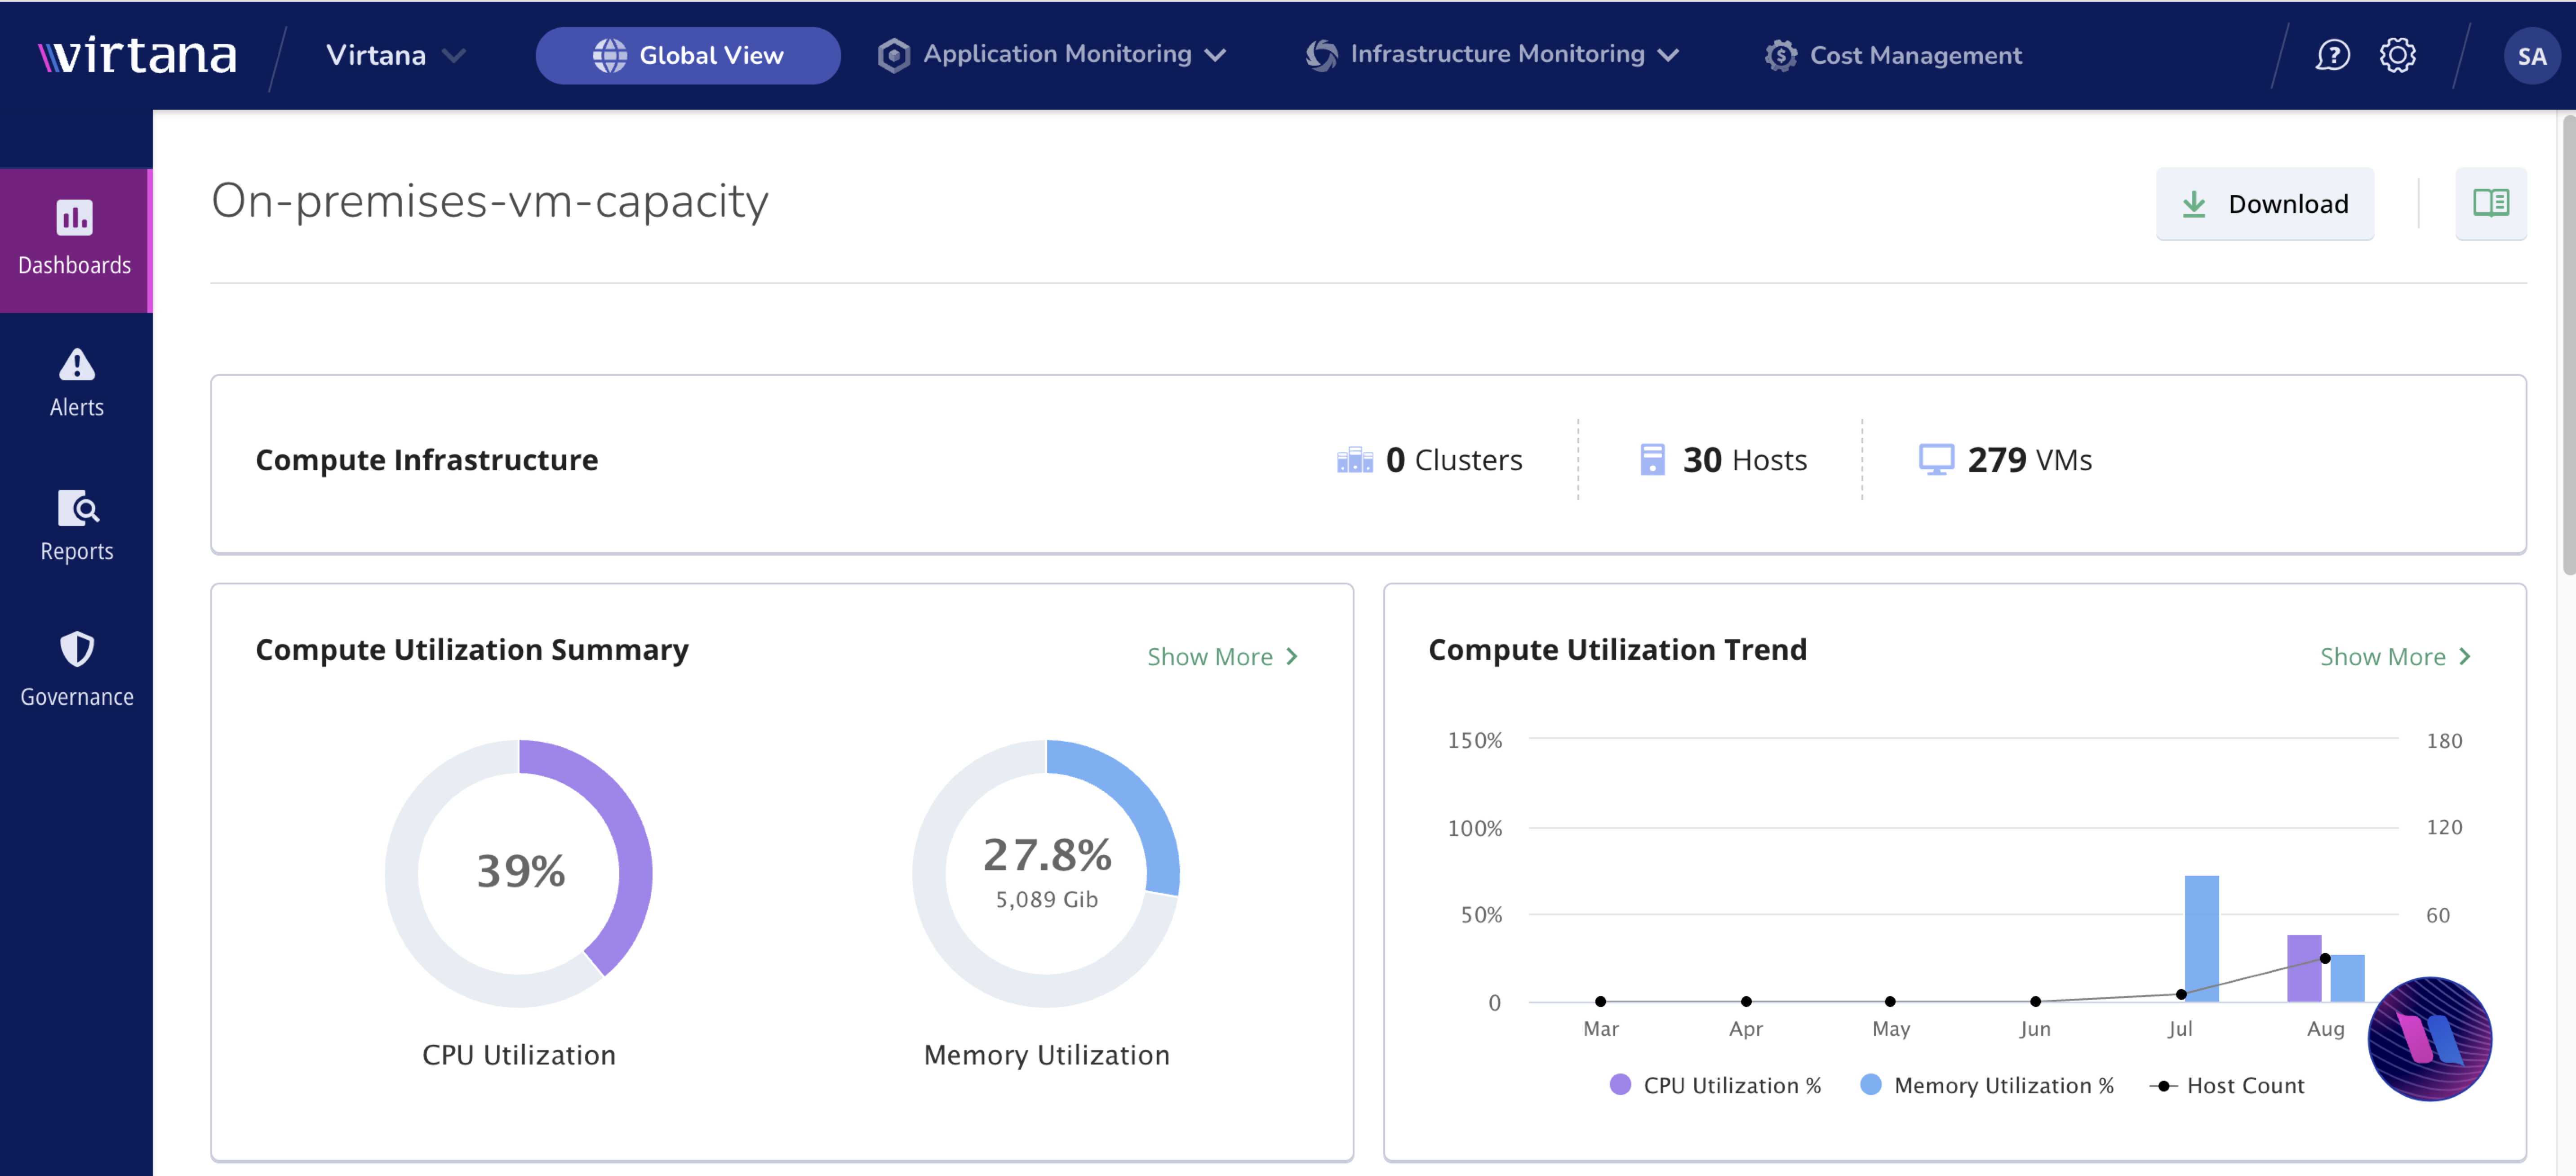Open the SA user profile avatar
Screen dimensions: 2576x1176
click(x=2531, y=56)
